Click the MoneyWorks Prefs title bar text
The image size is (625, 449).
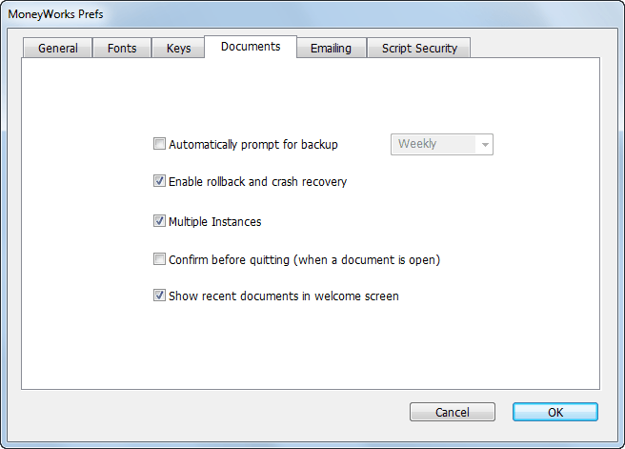[55, 14]
